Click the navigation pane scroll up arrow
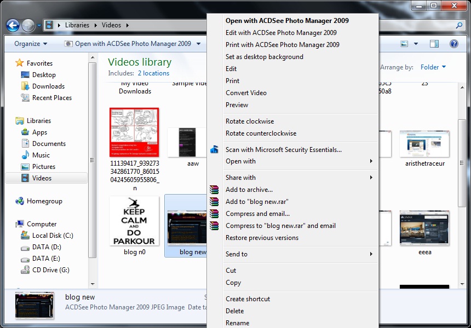Image resolution: width=471 pixels, height=328 pixels. coord(93,57)
